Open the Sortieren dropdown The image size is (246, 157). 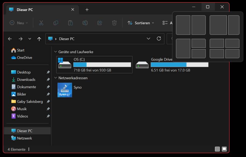click(x=141, y=23)
